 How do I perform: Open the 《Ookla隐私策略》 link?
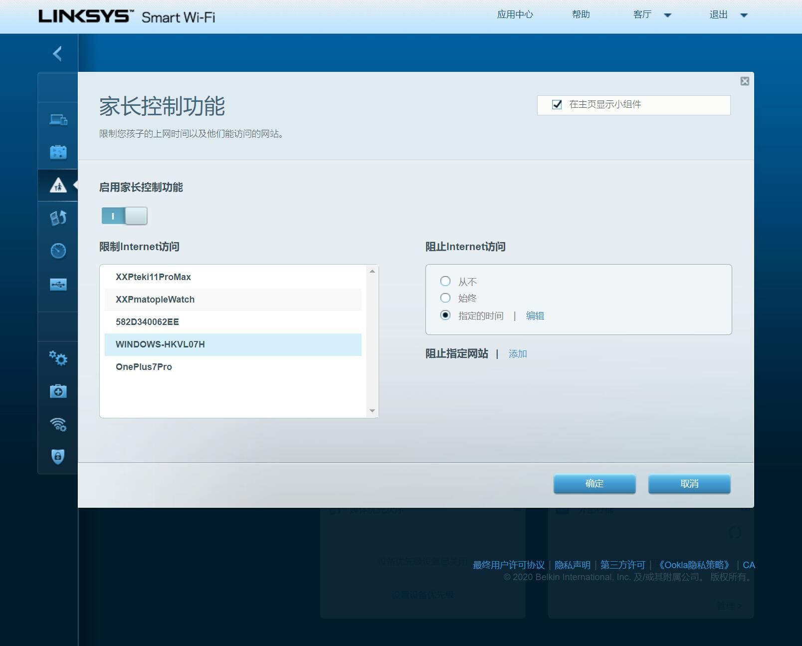pyautogui.click(x=694, y=565)
